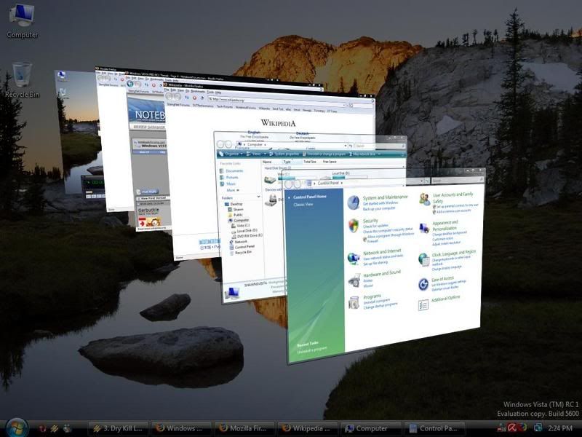
Task: Open the Start menu orb
Action: (x=17, y=428)
